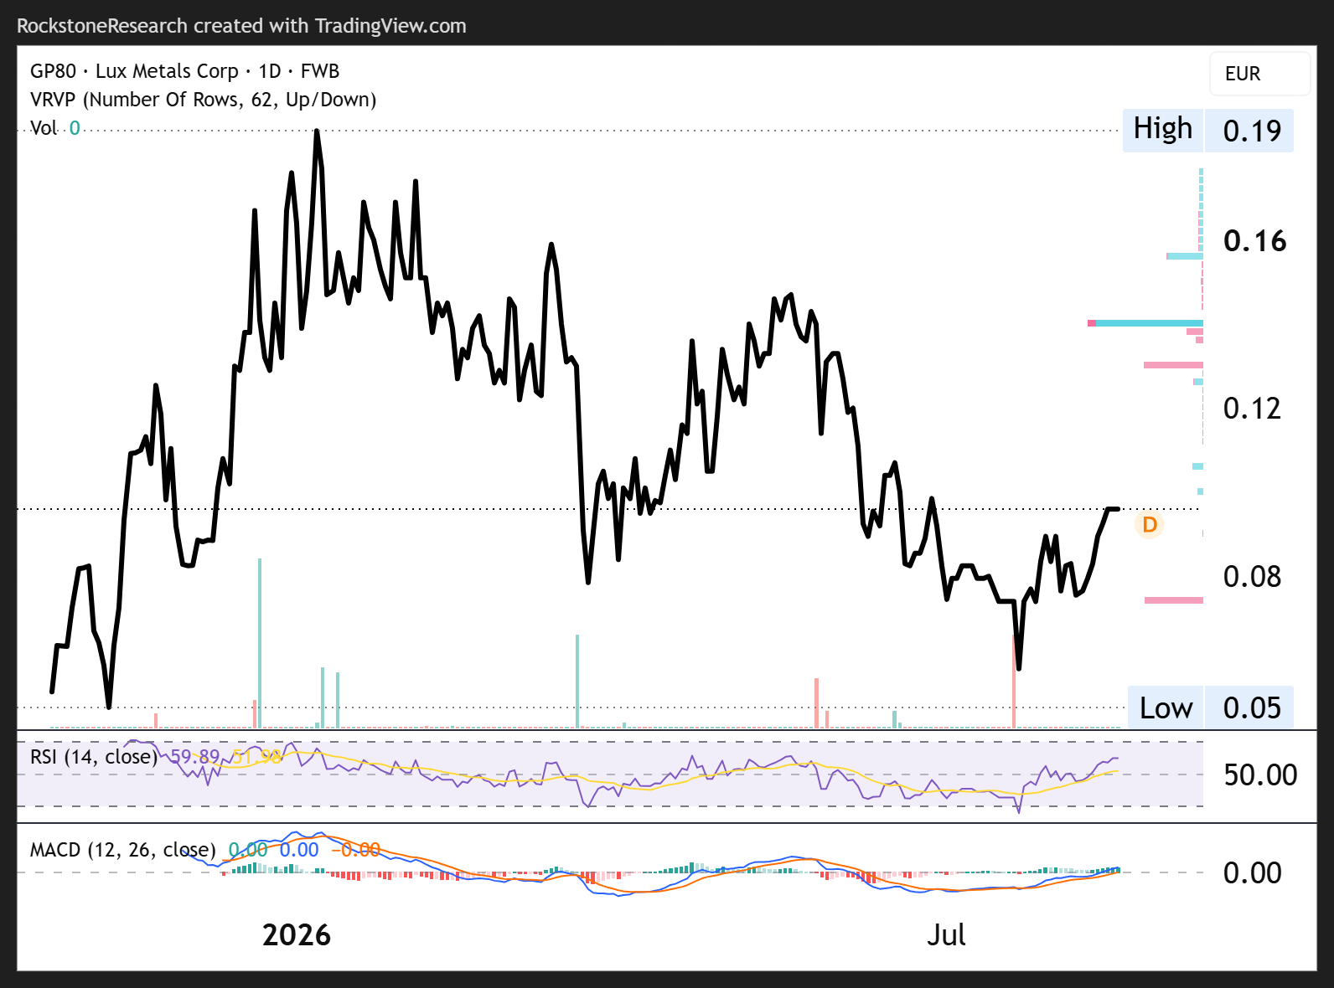Open the VRVP indicator legend

tap(203, 100)
